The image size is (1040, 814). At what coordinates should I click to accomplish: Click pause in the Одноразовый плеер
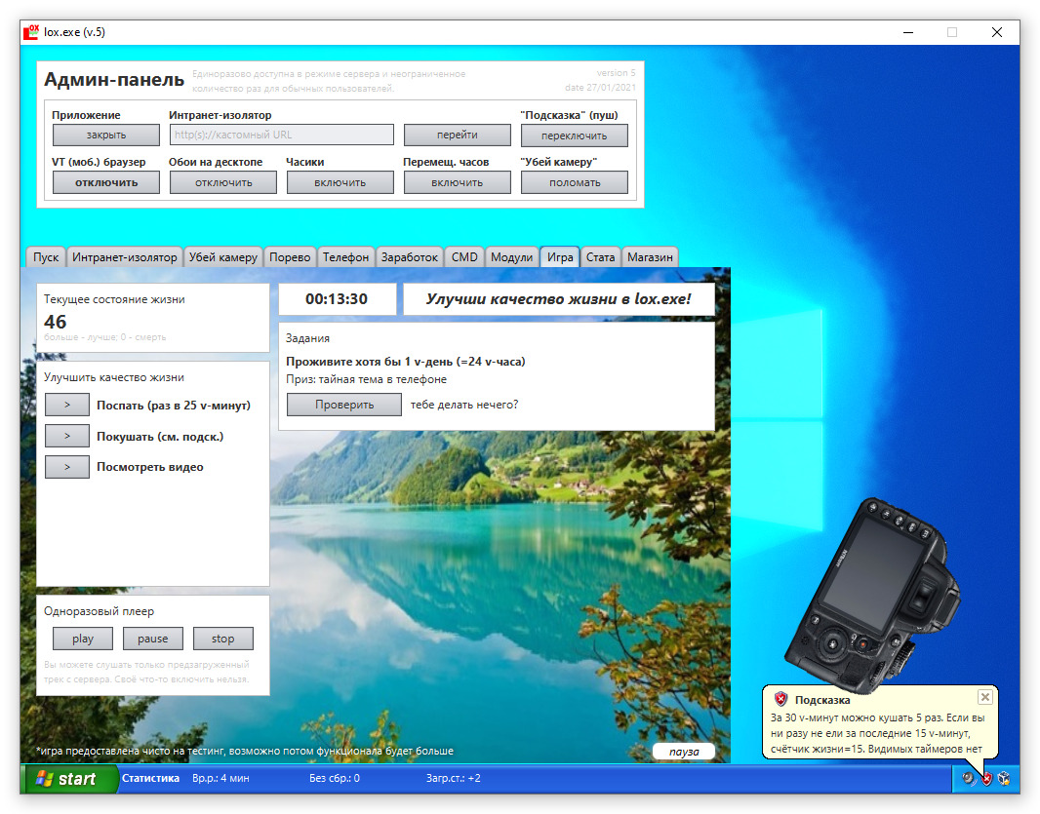click(x=152, y=639)
